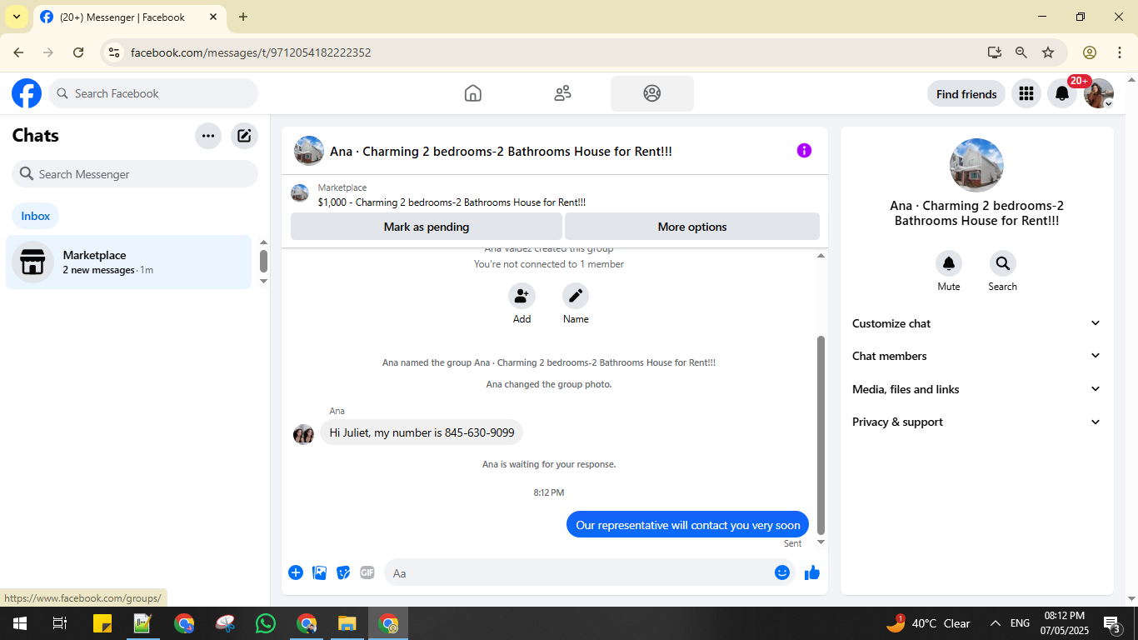1138x640 pixels.
Task: Open Chats options three-dot menu
Action: 208,136
